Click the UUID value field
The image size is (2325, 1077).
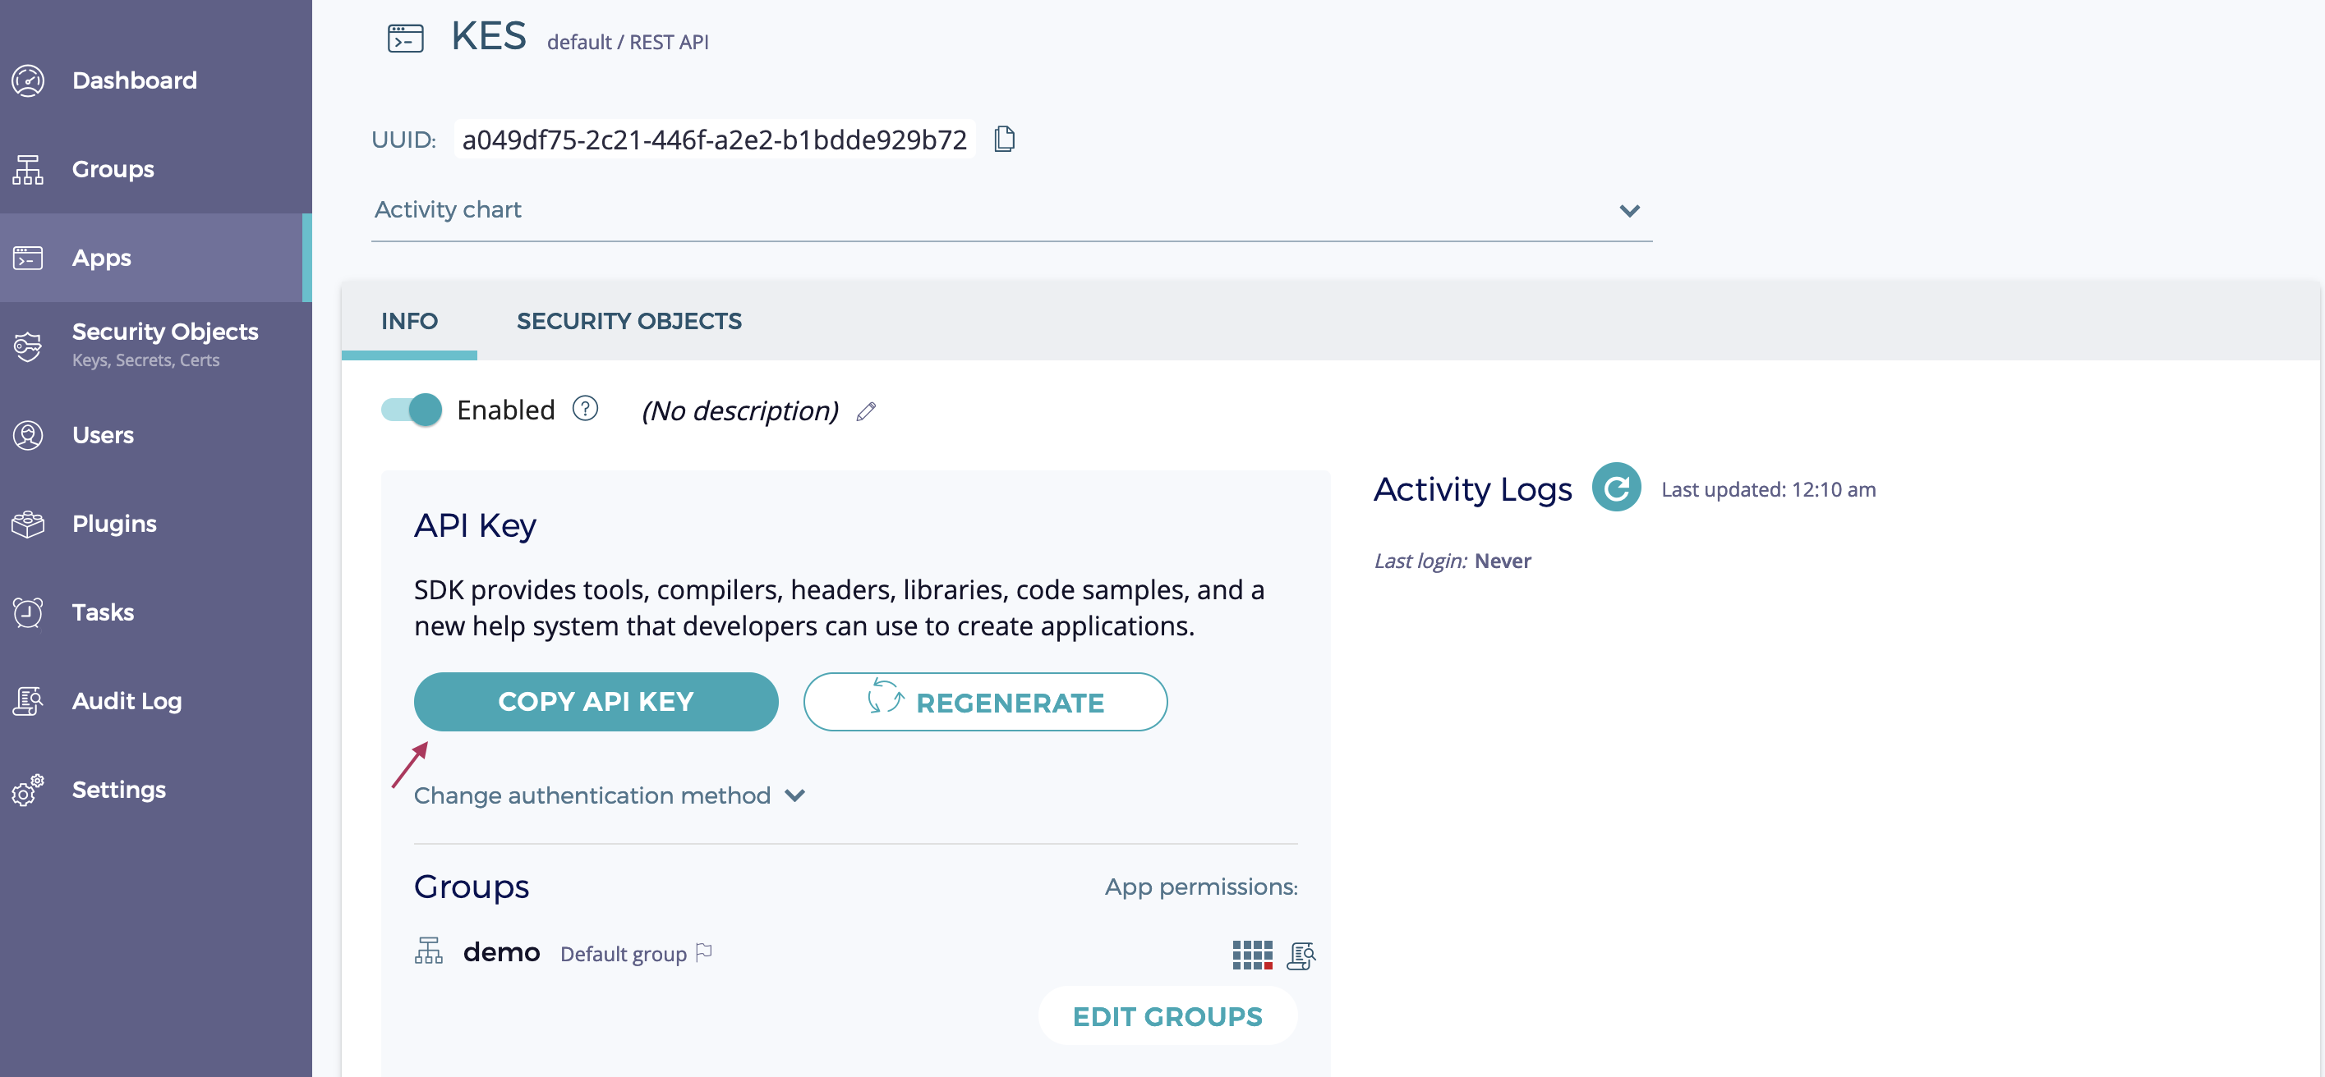[x=713, y=140]
